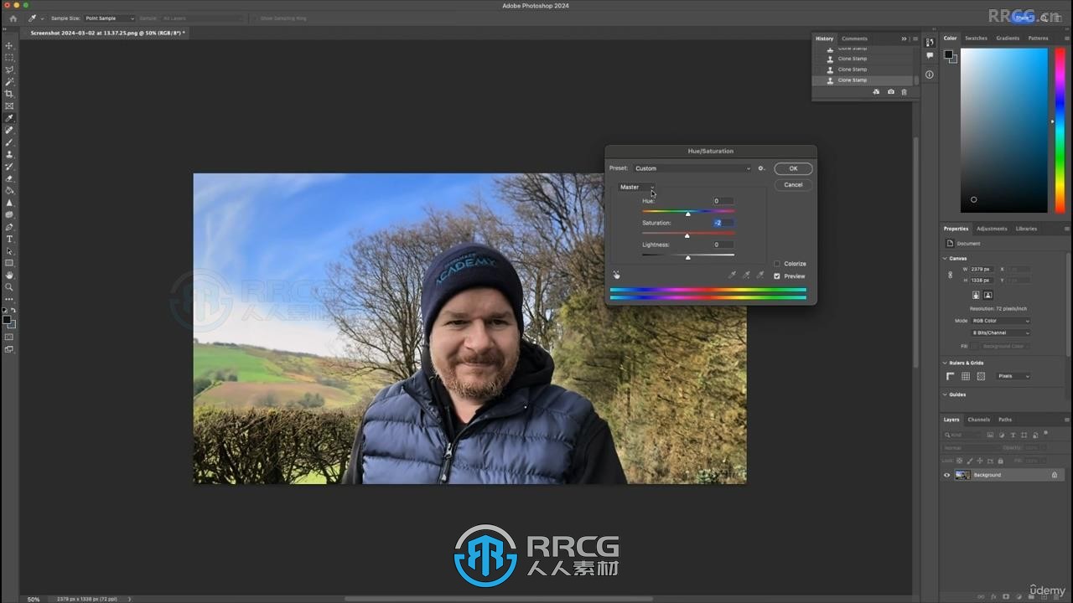
Task: Select the Type tool
Action: tap(9, 239)
